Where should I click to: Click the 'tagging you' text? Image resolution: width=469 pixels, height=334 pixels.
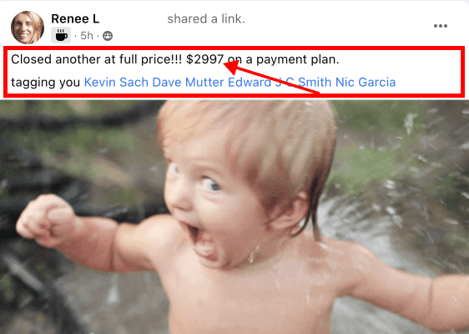pos(45,83)
